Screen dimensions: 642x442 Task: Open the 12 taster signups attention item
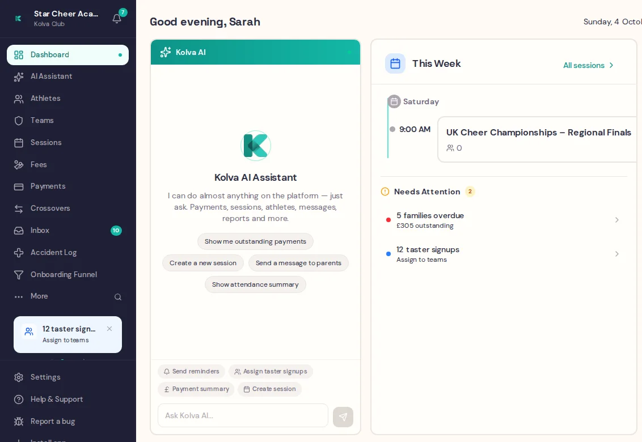click(x=504, y=254)
